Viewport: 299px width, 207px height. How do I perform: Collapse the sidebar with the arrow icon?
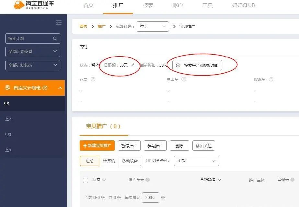click(59, 23)
